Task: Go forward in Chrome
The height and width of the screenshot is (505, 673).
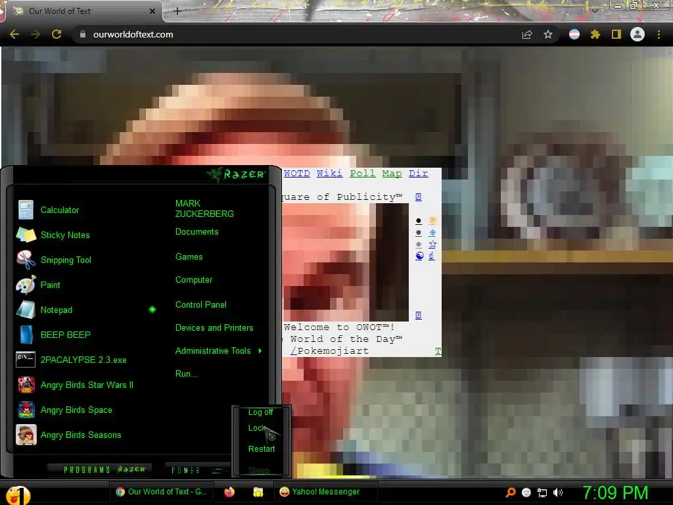Action: (35, 34)
